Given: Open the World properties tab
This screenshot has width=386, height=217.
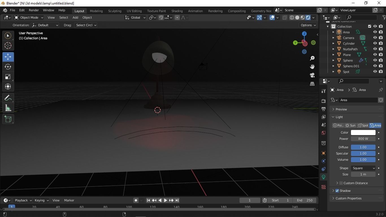Looking at the screenshot, I should coord(324,133).
